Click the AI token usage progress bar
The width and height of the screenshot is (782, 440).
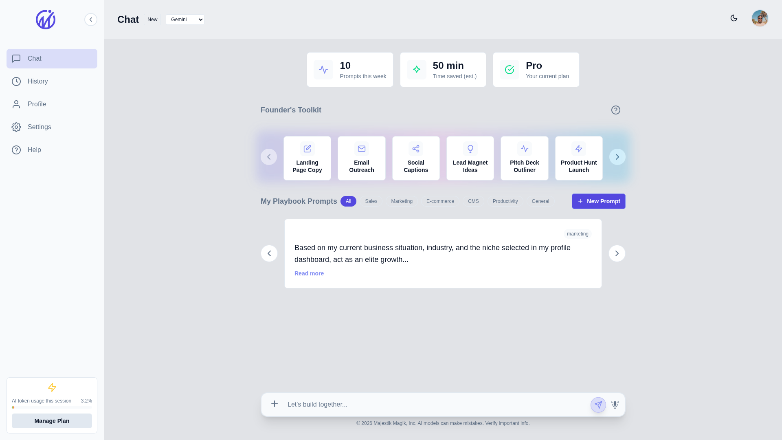(52, 407)
